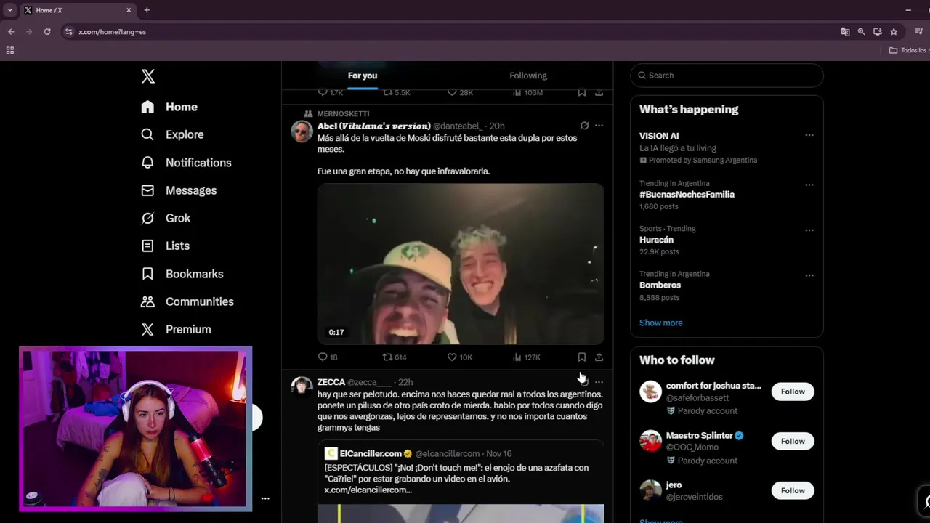Bookmark Abel's post
Viewport: 930px width, 523px height.
pyautogui.click(x=581, y=357)
